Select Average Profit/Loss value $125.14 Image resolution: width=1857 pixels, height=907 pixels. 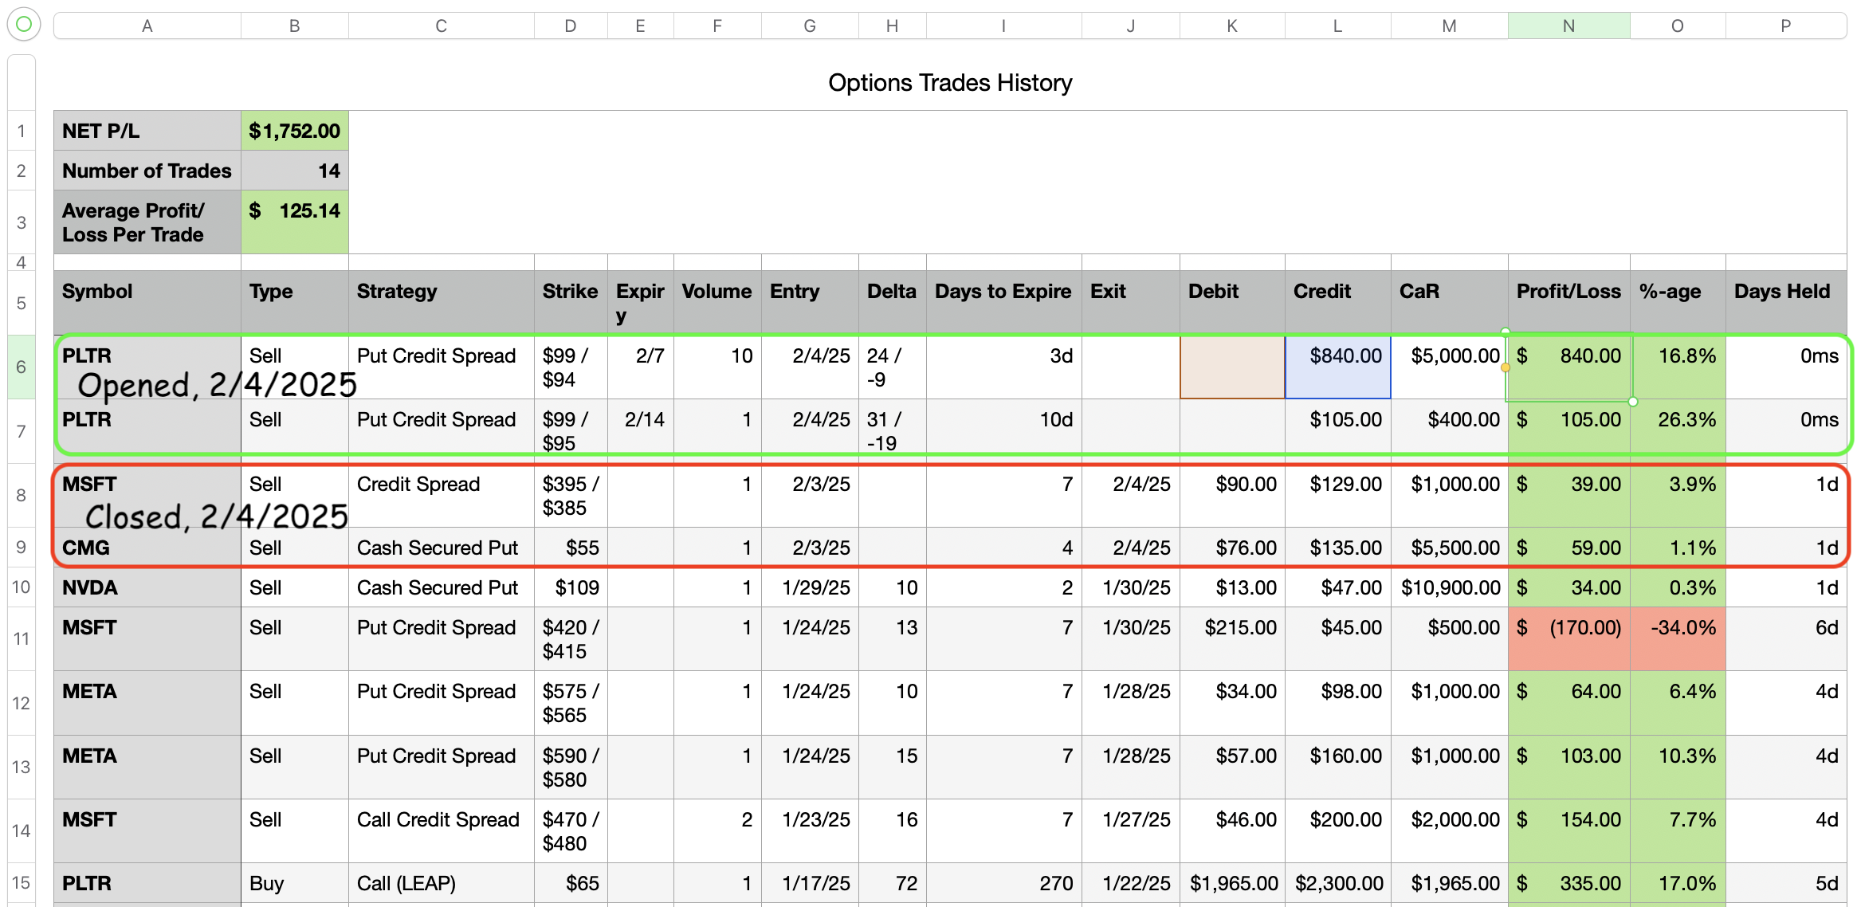tap(295, 222)
